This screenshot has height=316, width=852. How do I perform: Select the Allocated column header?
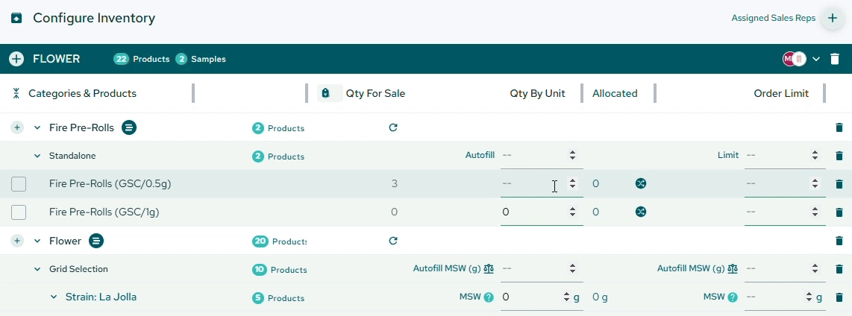(615, 93)
